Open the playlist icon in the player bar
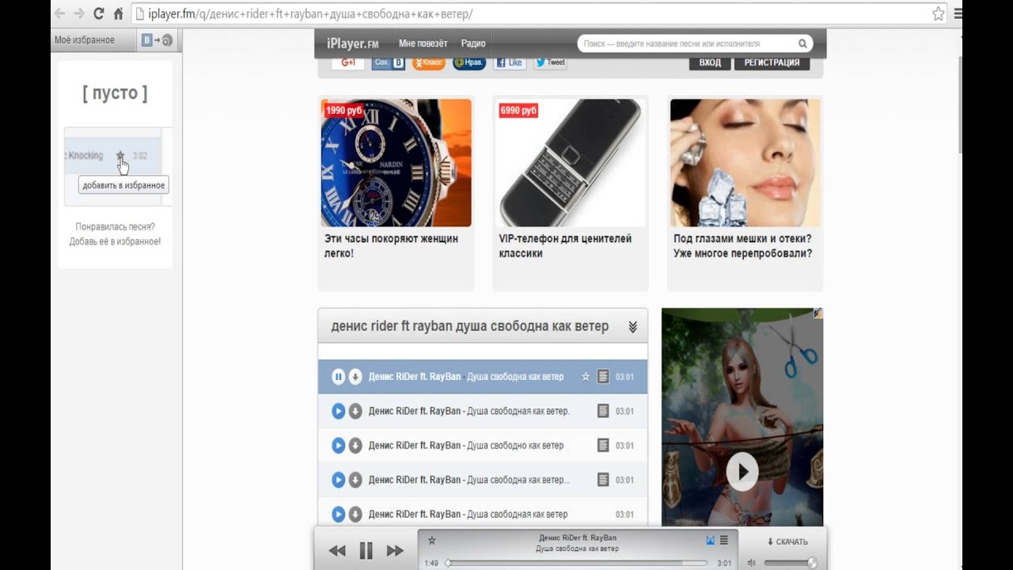This screenshot has width=1013, height=570. click(x=723, y=540)
